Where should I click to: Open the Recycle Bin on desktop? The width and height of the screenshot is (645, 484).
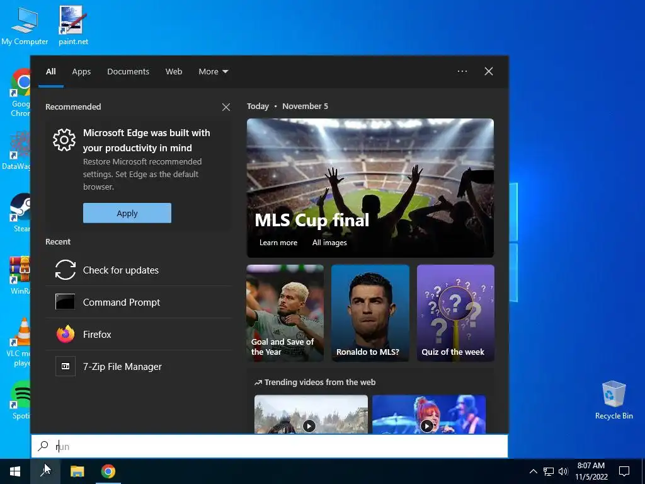(614, 400)
